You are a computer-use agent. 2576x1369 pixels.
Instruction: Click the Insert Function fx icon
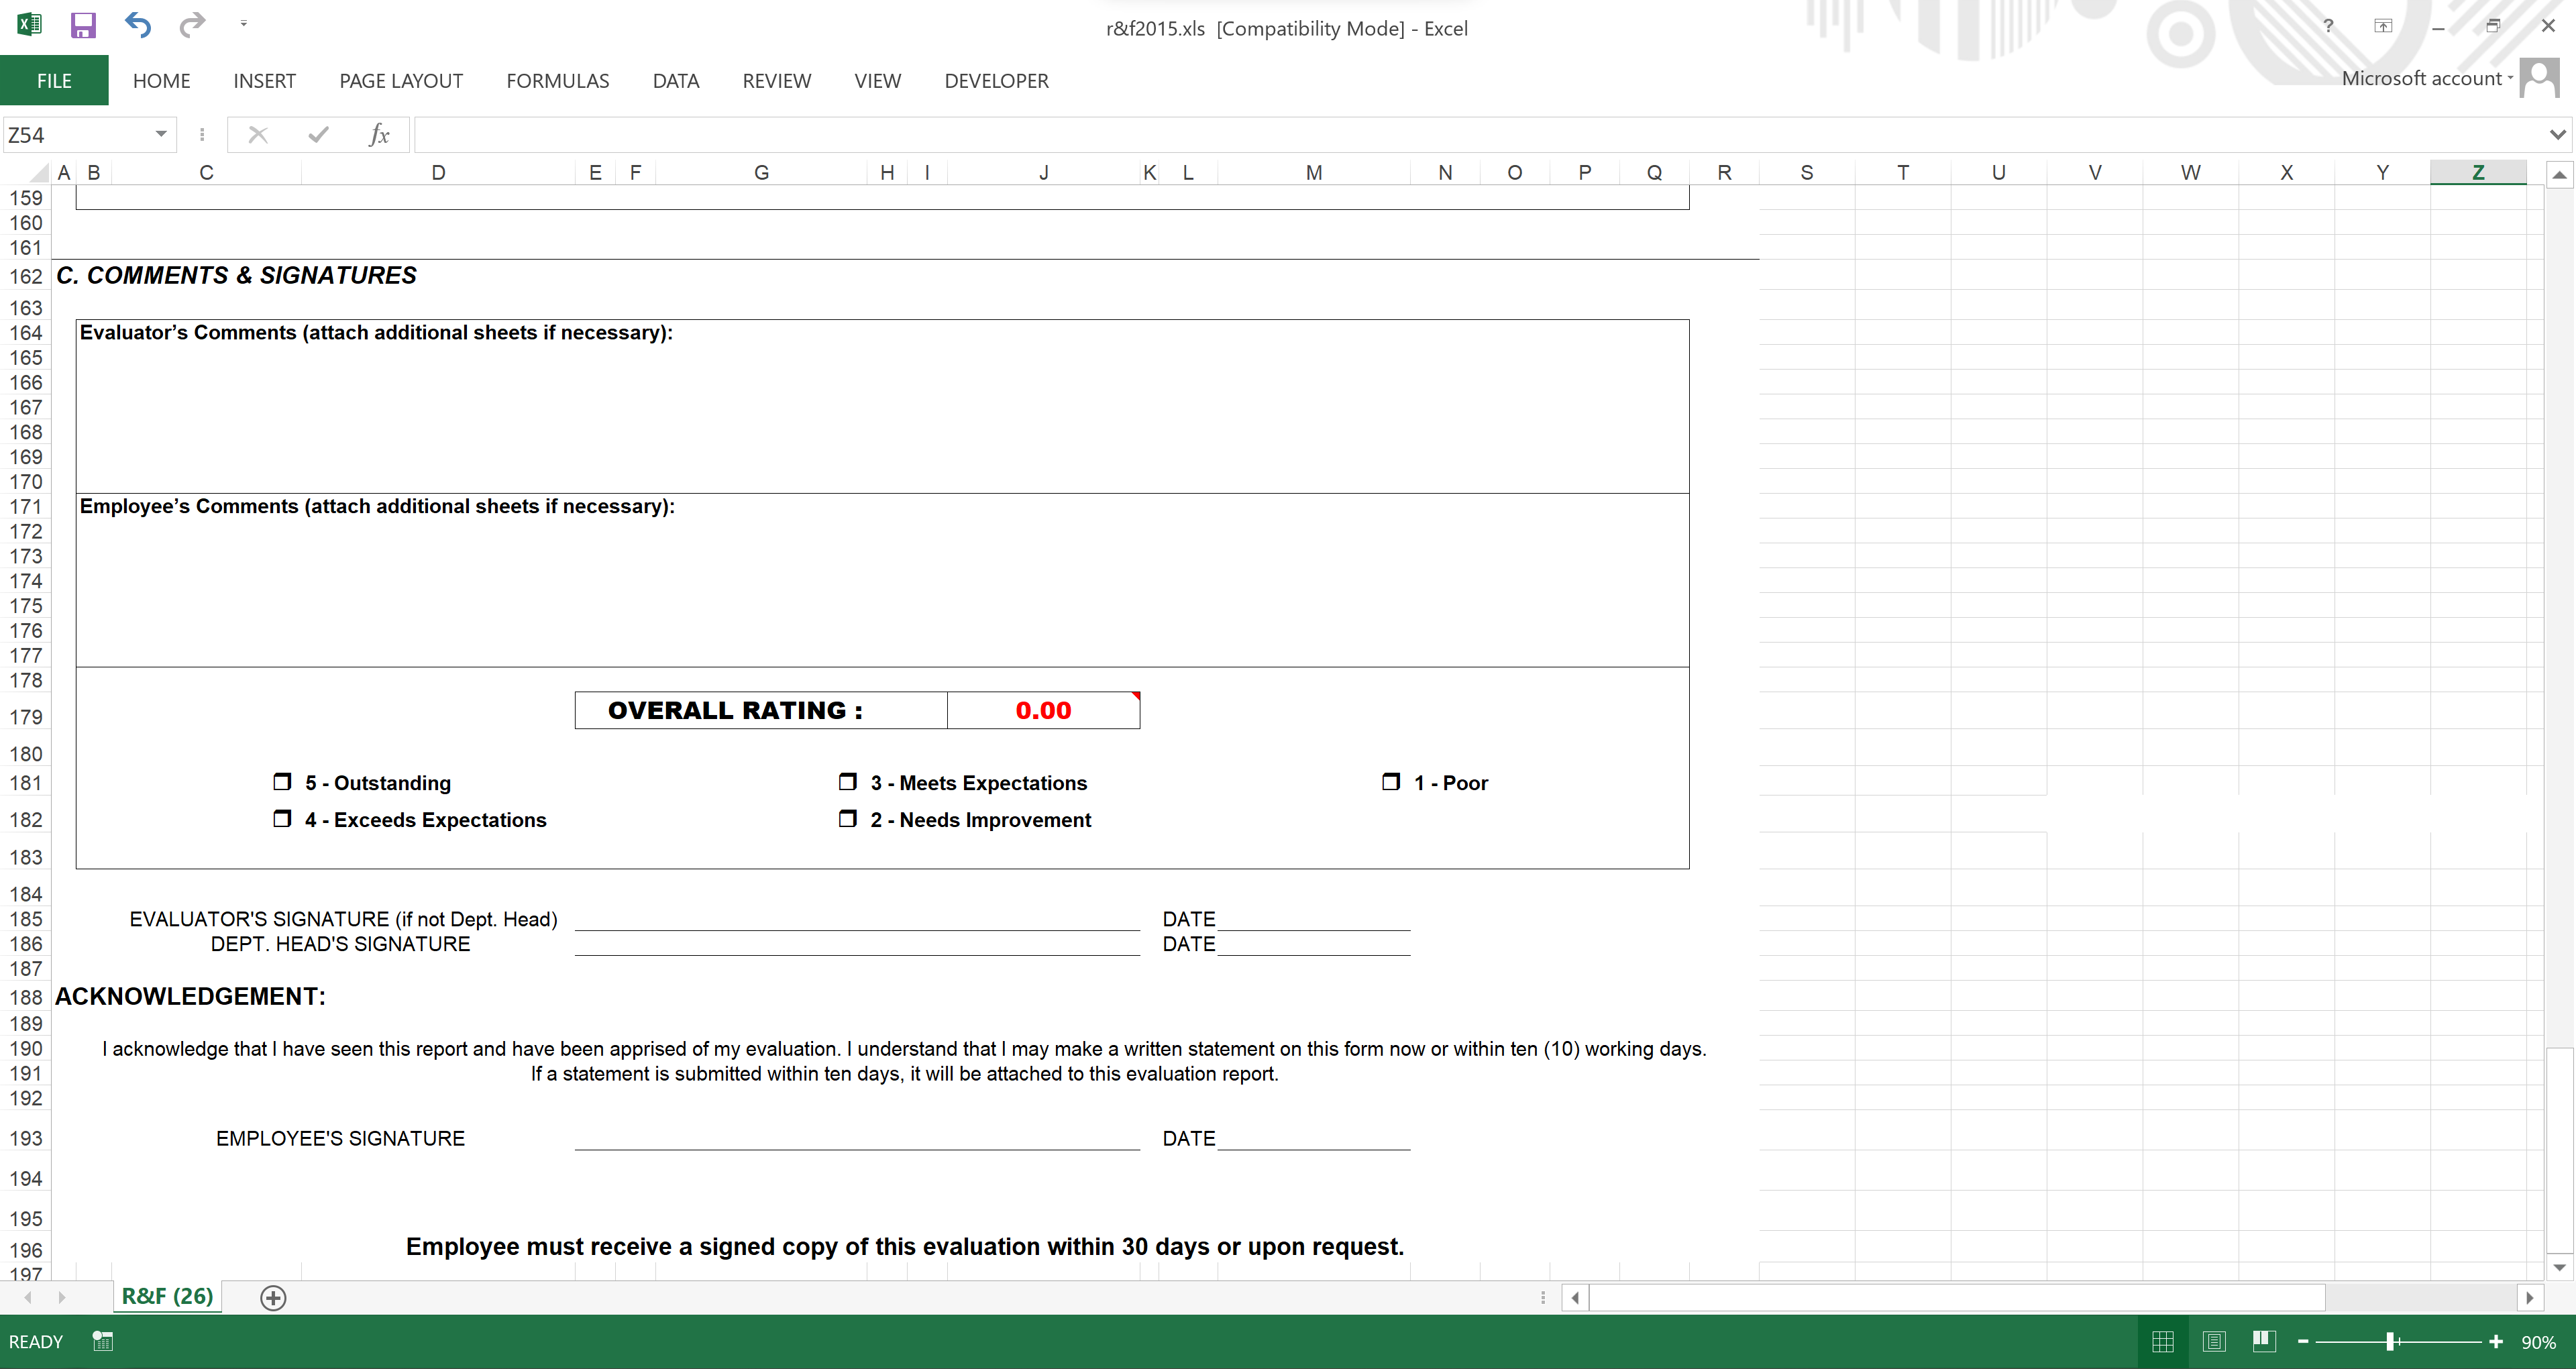coord(379,134)
